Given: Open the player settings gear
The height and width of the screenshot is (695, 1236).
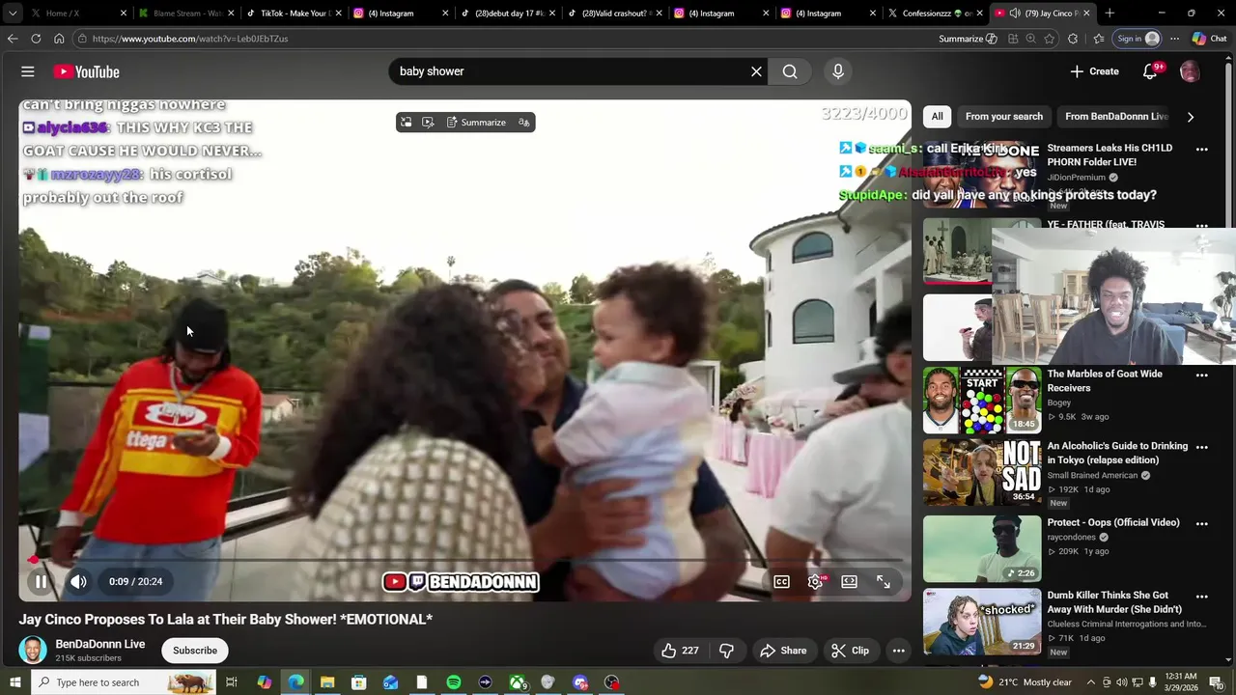Looking at the screenshot, I should coord(815,581).
